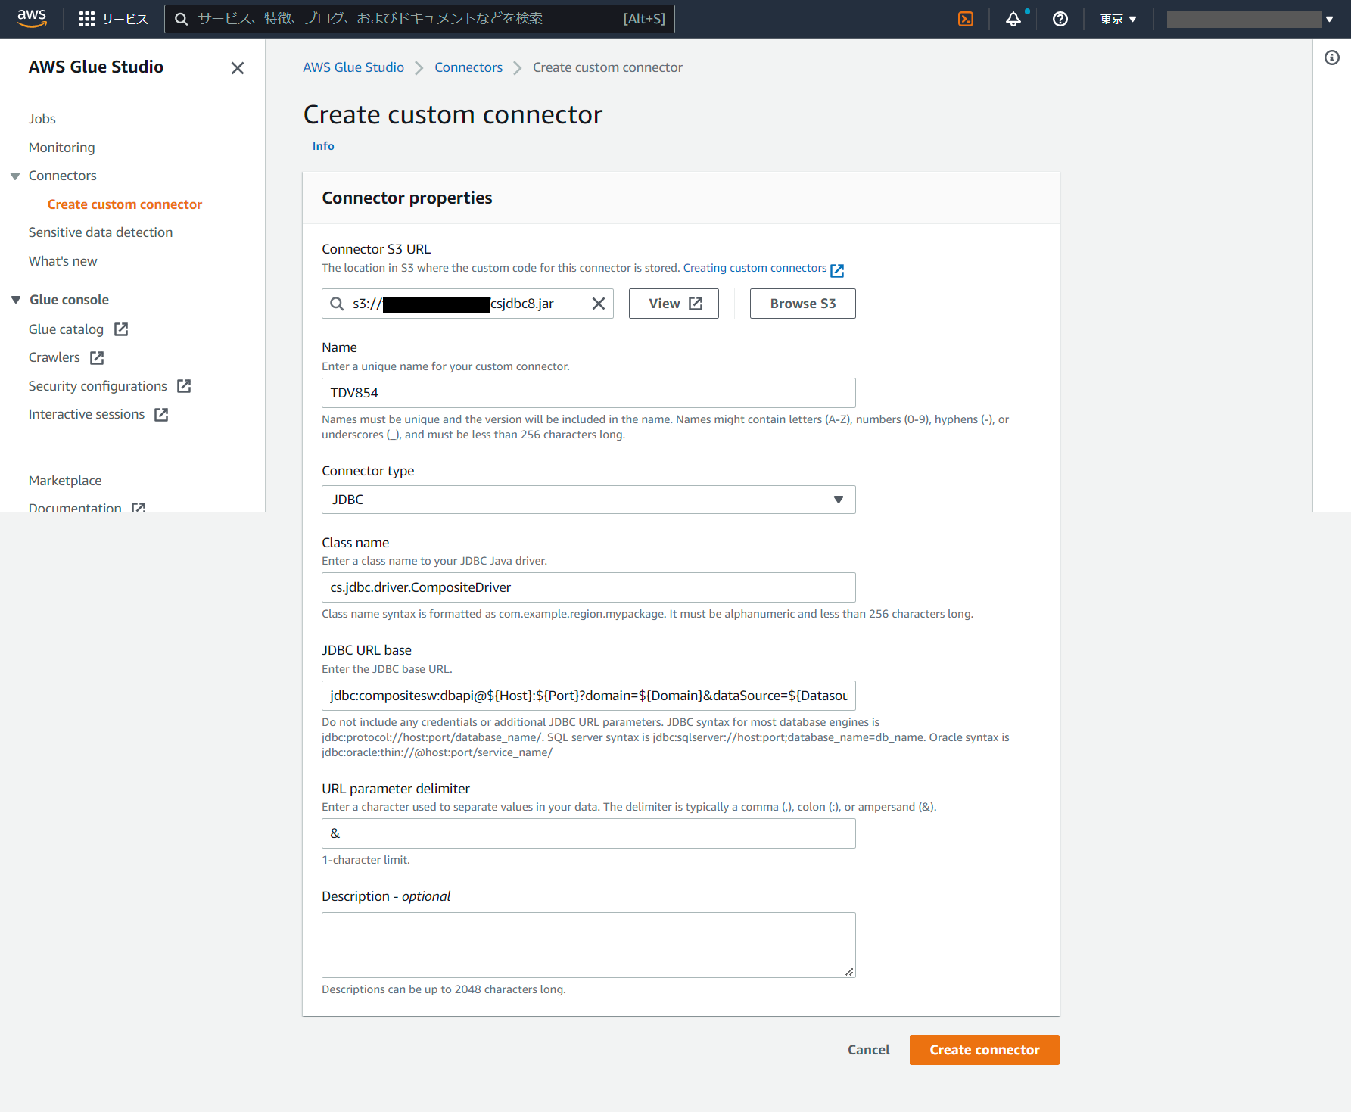Screen dimensions: 1351x1112
Task: Click the Glue console label in the sidebar
Action: click(70, 300)
